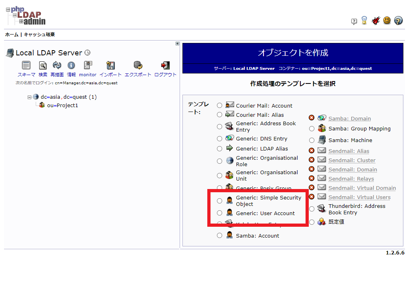Open the ou=Project1 tree entry
Viewport: 409px width, 301px height.
click(62, 106)
